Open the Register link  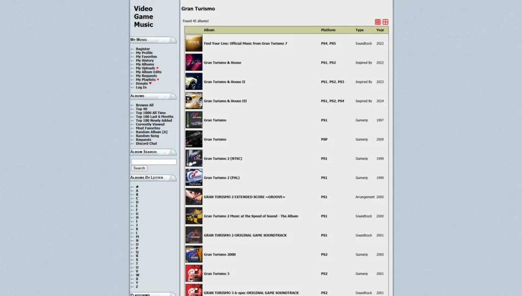coord(143,49)
